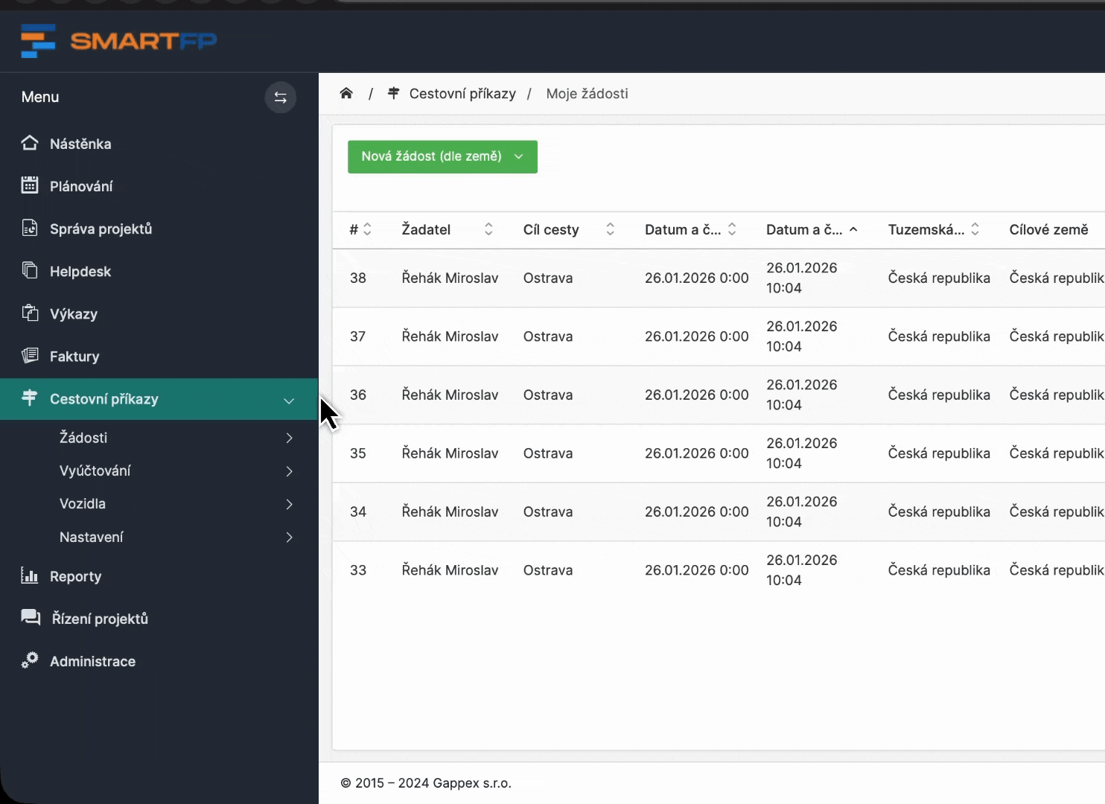Open Faktury from the sidebar

[x=74, y=357]
